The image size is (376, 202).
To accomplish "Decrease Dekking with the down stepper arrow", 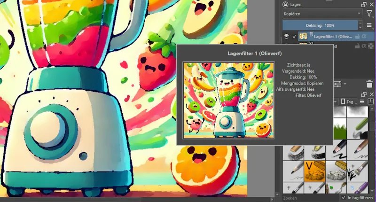I will pyautogui.click(x=360, y=28).
